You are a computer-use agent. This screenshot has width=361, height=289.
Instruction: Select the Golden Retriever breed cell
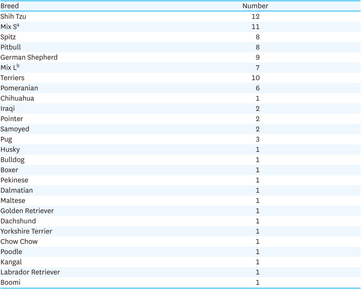[27, 211]
